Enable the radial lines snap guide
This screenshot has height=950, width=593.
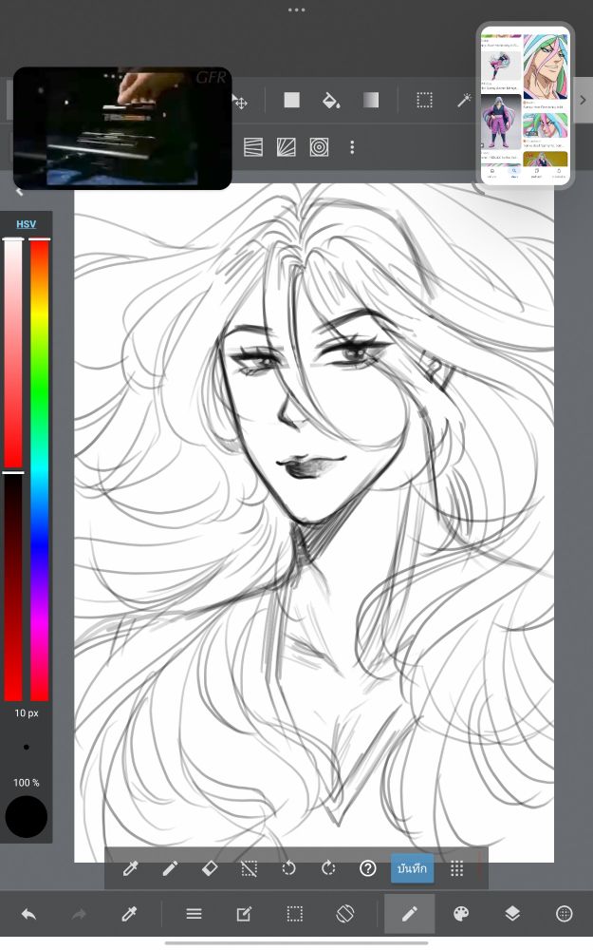(x=287, y=147)
